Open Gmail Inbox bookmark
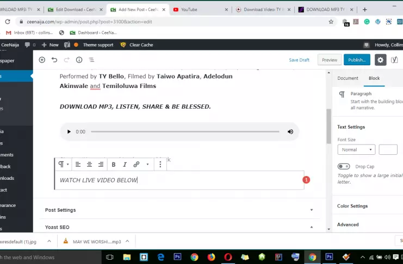Viewport: 403px width, 264px height. pyautogui.click(x=29, y=33)
